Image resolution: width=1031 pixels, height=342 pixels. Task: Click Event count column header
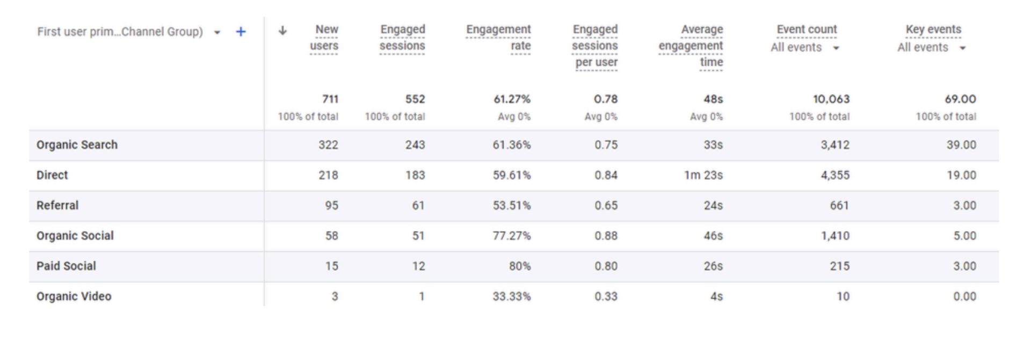coord(807,29)
